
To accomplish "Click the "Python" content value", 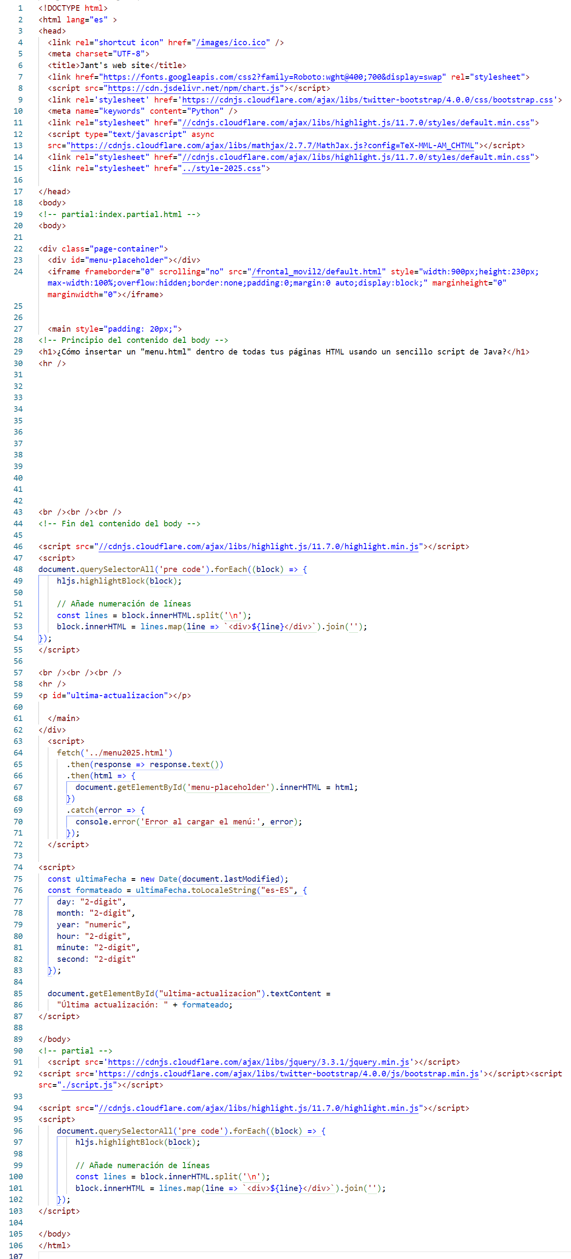I will [205, 111].
